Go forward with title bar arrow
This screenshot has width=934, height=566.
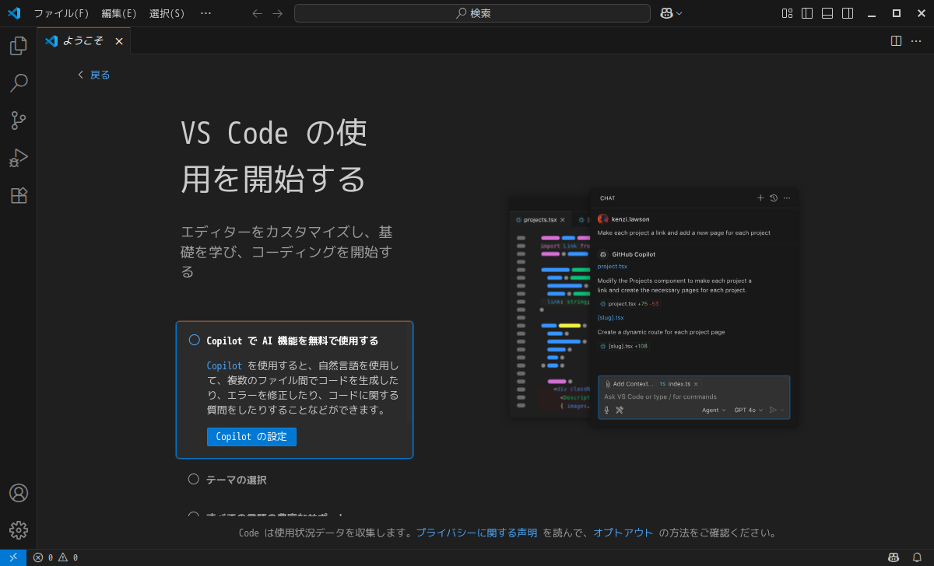pyautogui.click(x=278, y=13)
